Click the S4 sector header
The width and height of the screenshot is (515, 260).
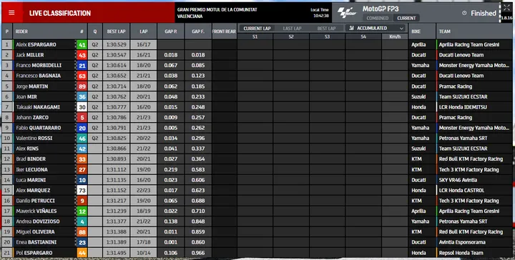coord(363,36)
